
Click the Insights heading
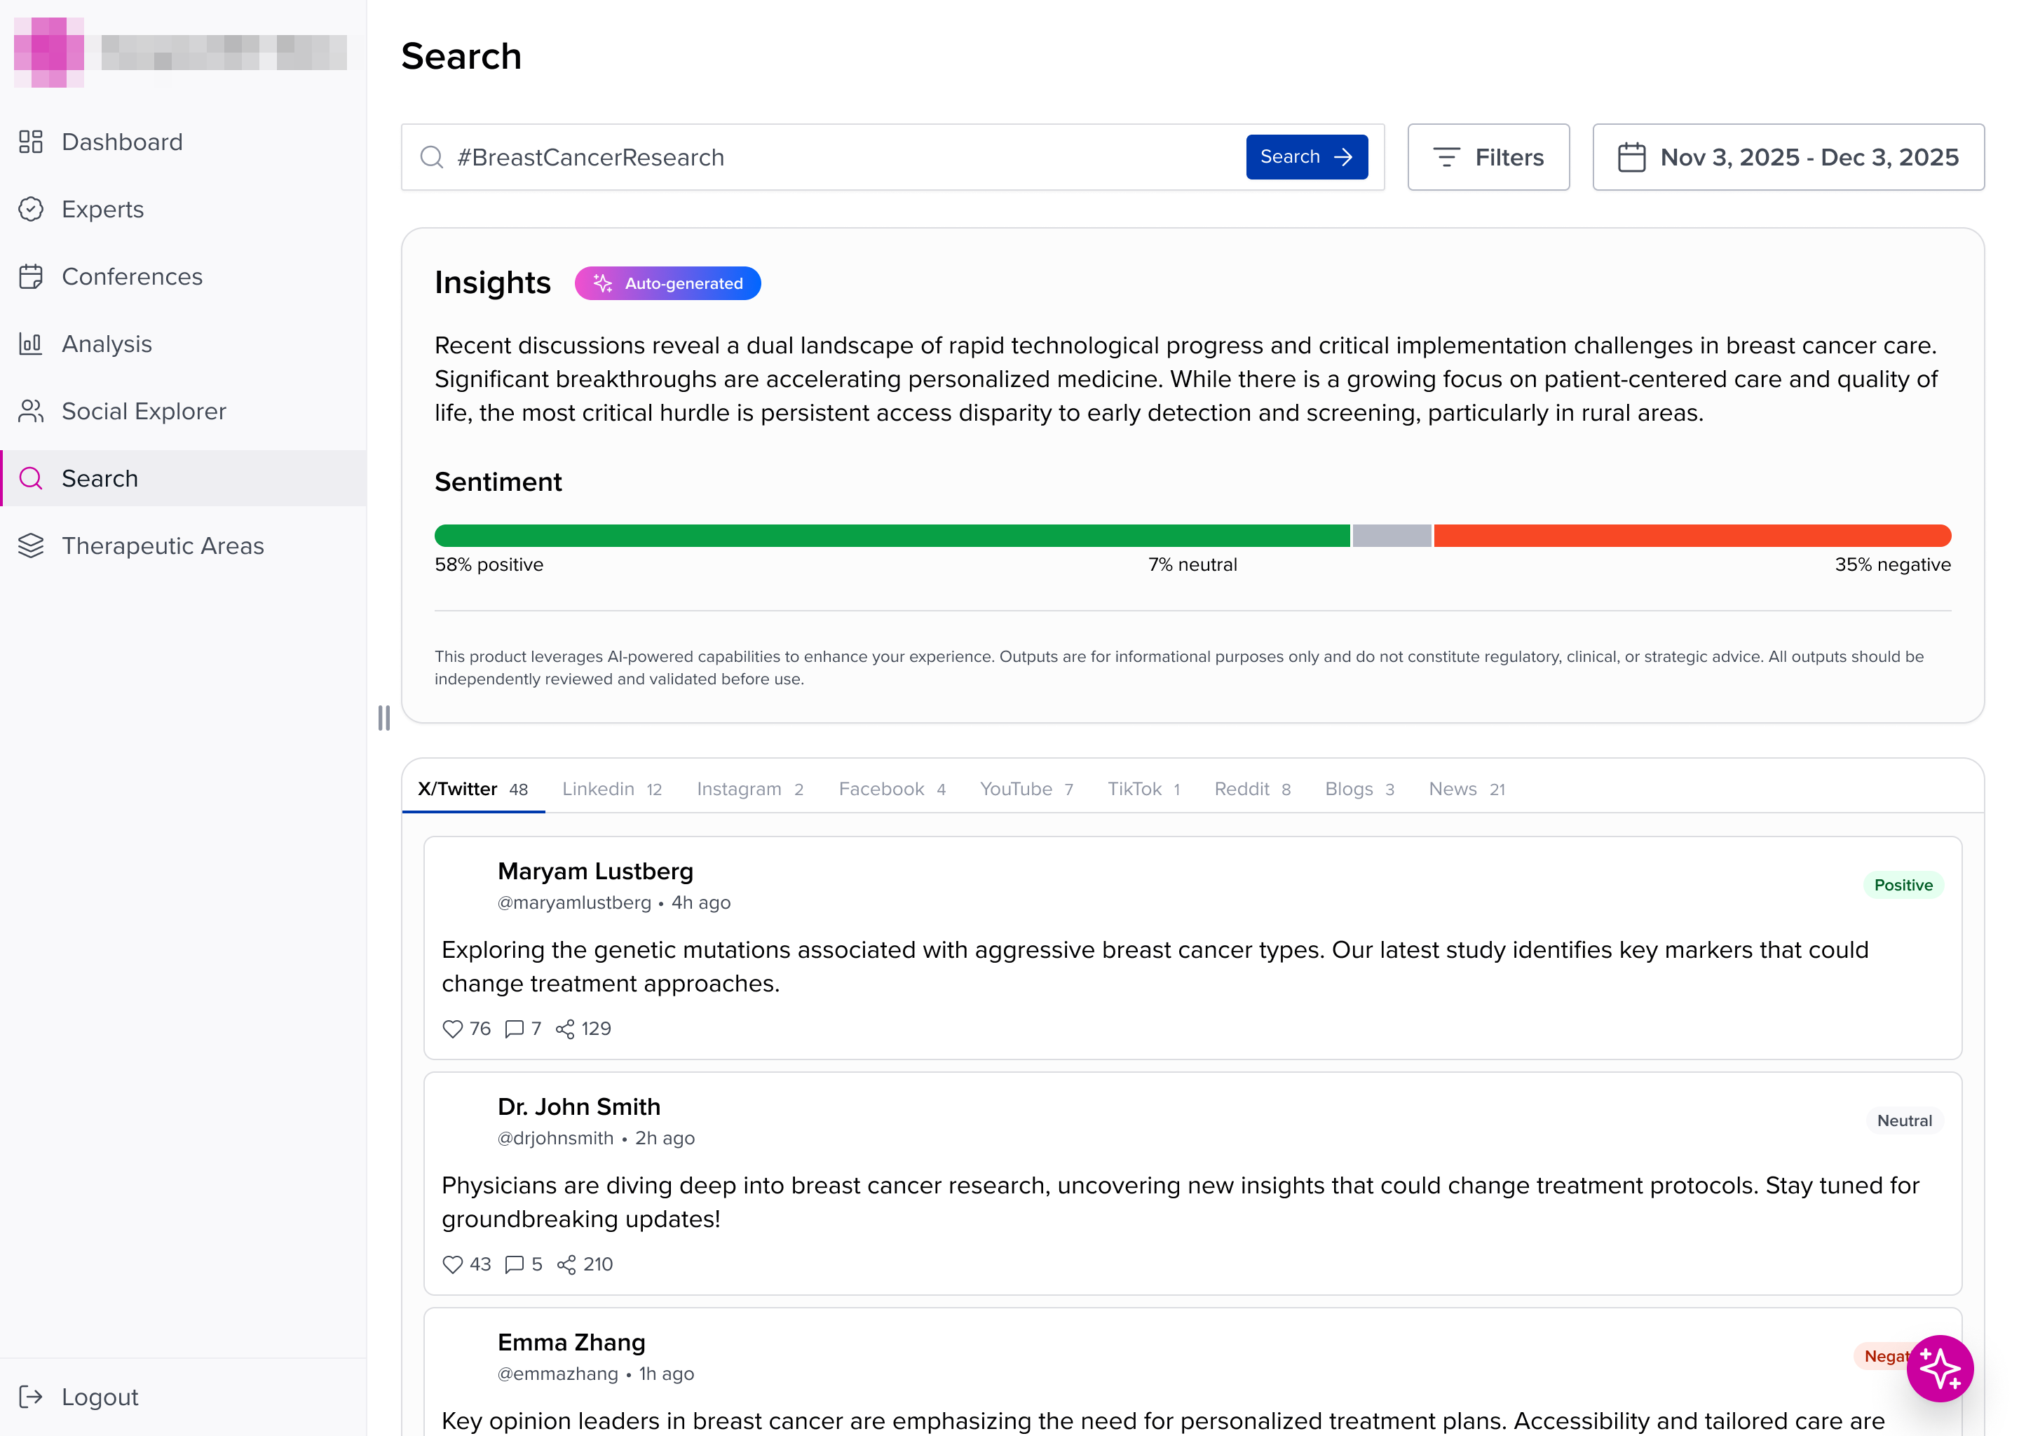tap(492, 283)
